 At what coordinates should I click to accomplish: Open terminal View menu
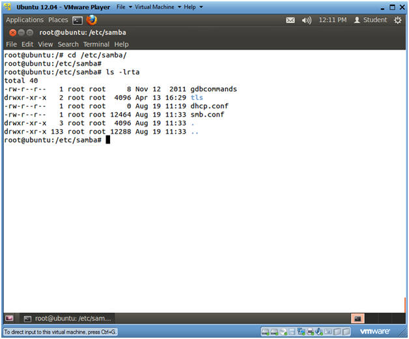(46, 44)
